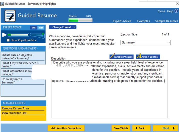This screenshot has height=132, width=179.
Task: Adjust the expert advice volume control
Action: pos(37,35)
